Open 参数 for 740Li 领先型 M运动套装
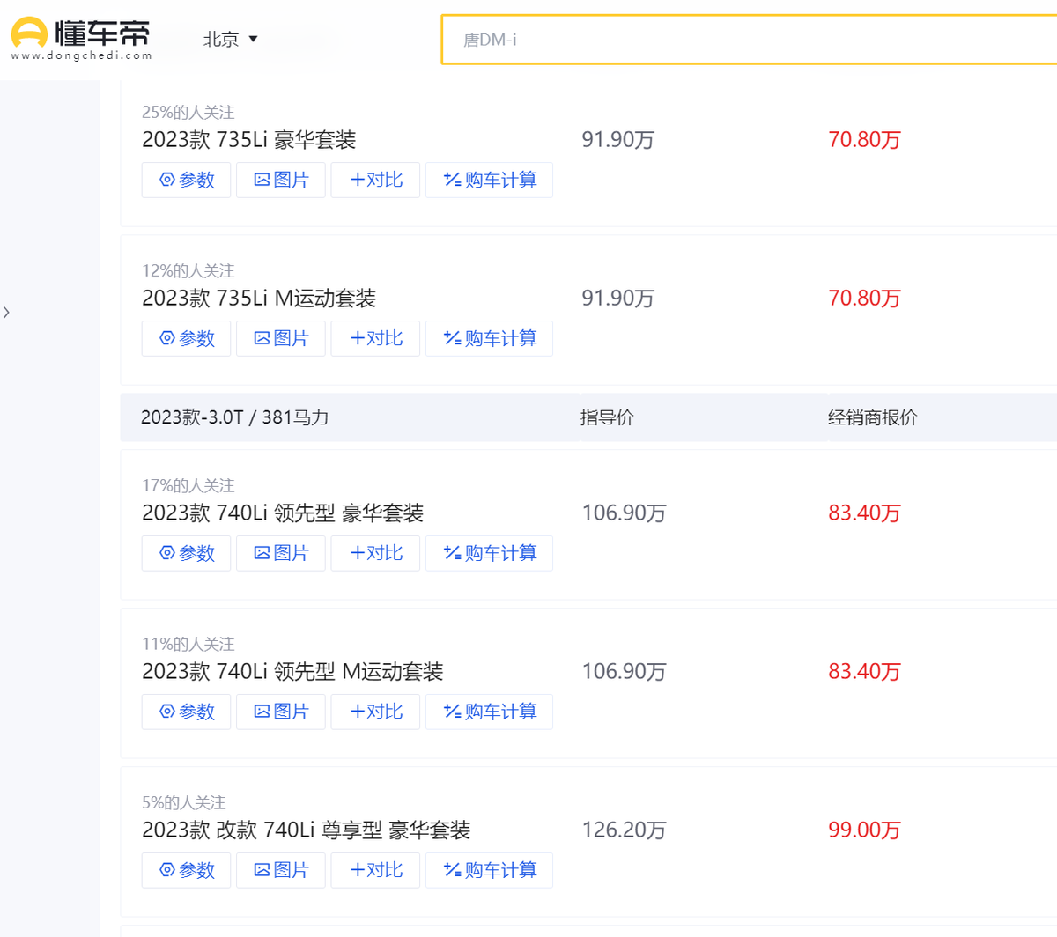Image resolution: width=1057 pixels, height=937 pixels. click(186, 712)
